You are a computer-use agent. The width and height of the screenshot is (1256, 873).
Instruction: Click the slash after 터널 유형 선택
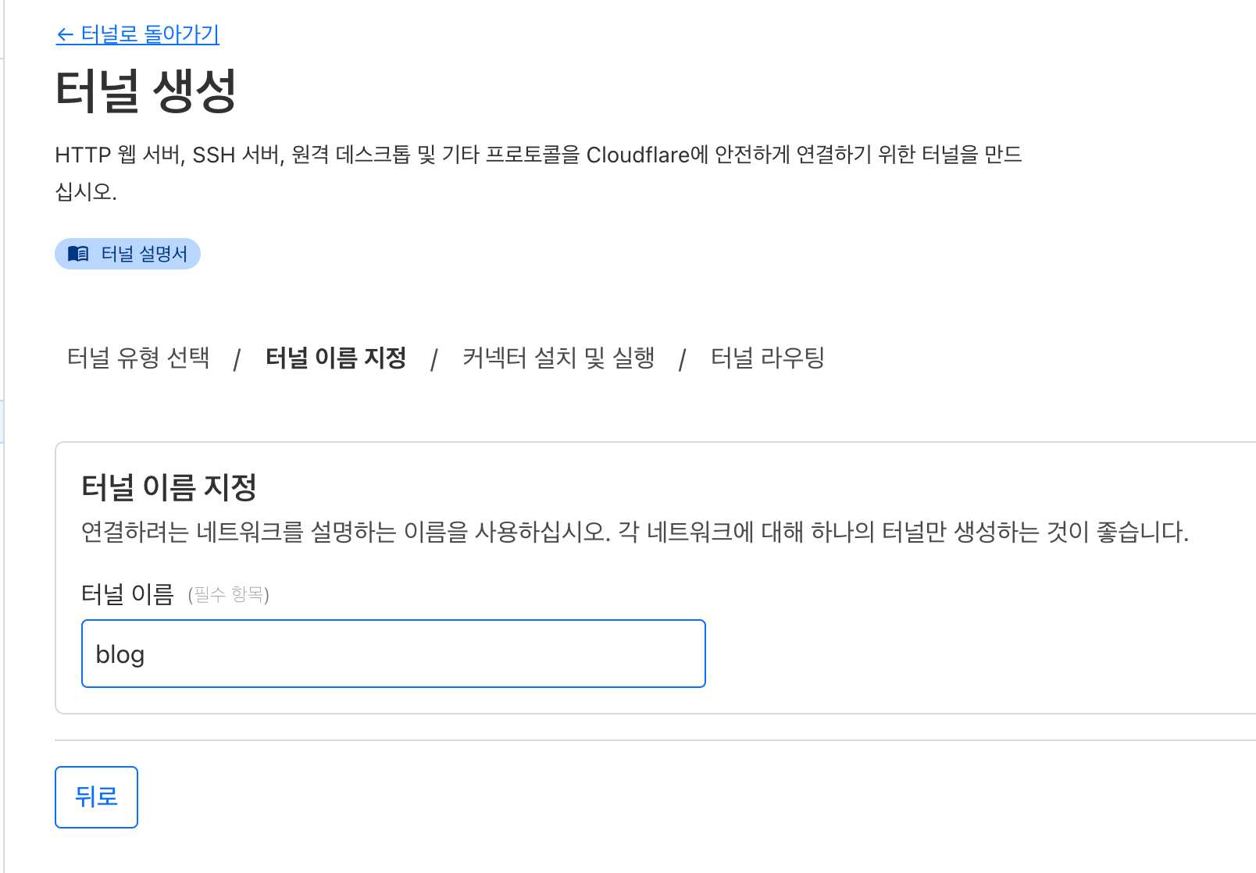(x=237, y=359)
